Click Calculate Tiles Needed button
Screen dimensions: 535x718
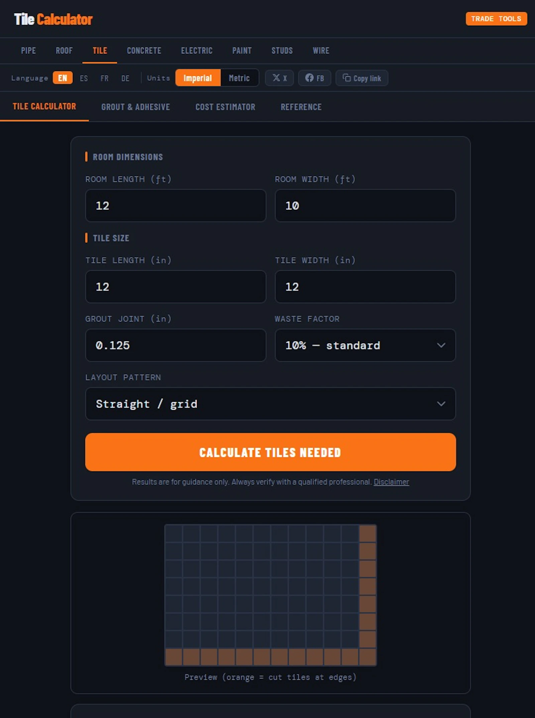(271, 452)
